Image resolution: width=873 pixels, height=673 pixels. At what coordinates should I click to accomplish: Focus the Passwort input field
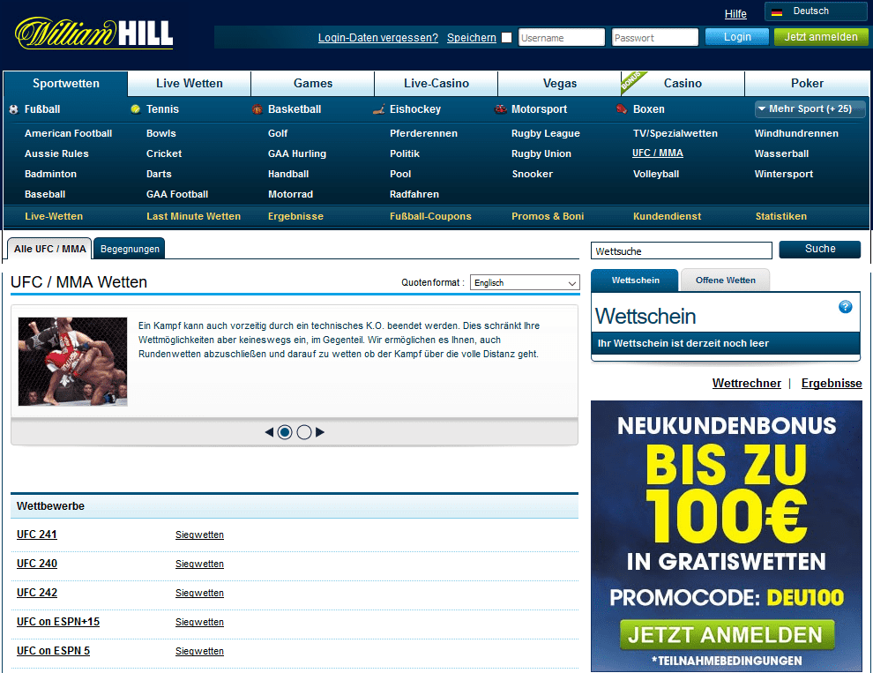[654, 37]
